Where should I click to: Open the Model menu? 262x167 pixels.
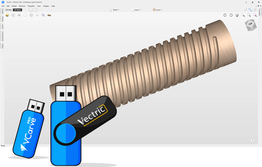point(14,6)
